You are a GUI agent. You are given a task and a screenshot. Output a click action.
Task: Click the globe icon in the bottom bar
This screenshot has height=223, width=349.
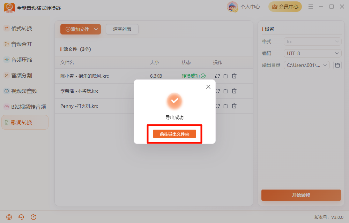(x=9, y=217)
